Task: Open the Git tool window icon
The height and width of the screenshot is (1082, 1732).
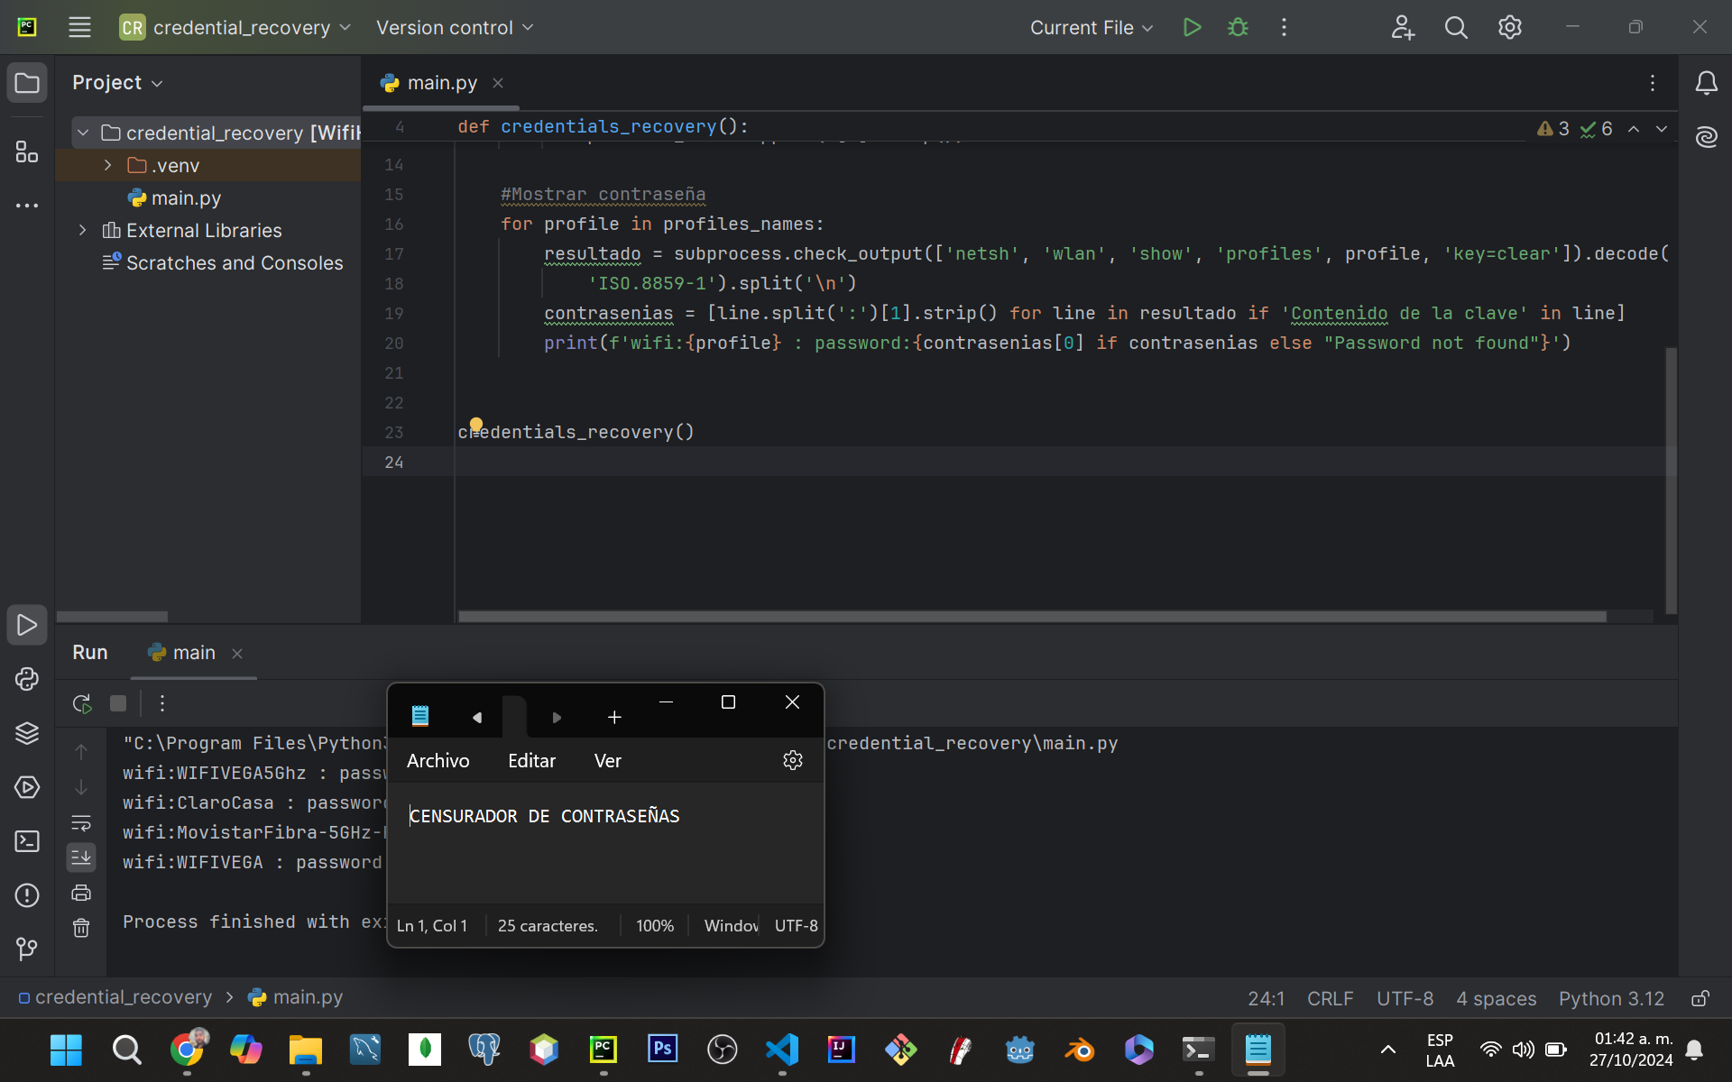Action: 27,949
